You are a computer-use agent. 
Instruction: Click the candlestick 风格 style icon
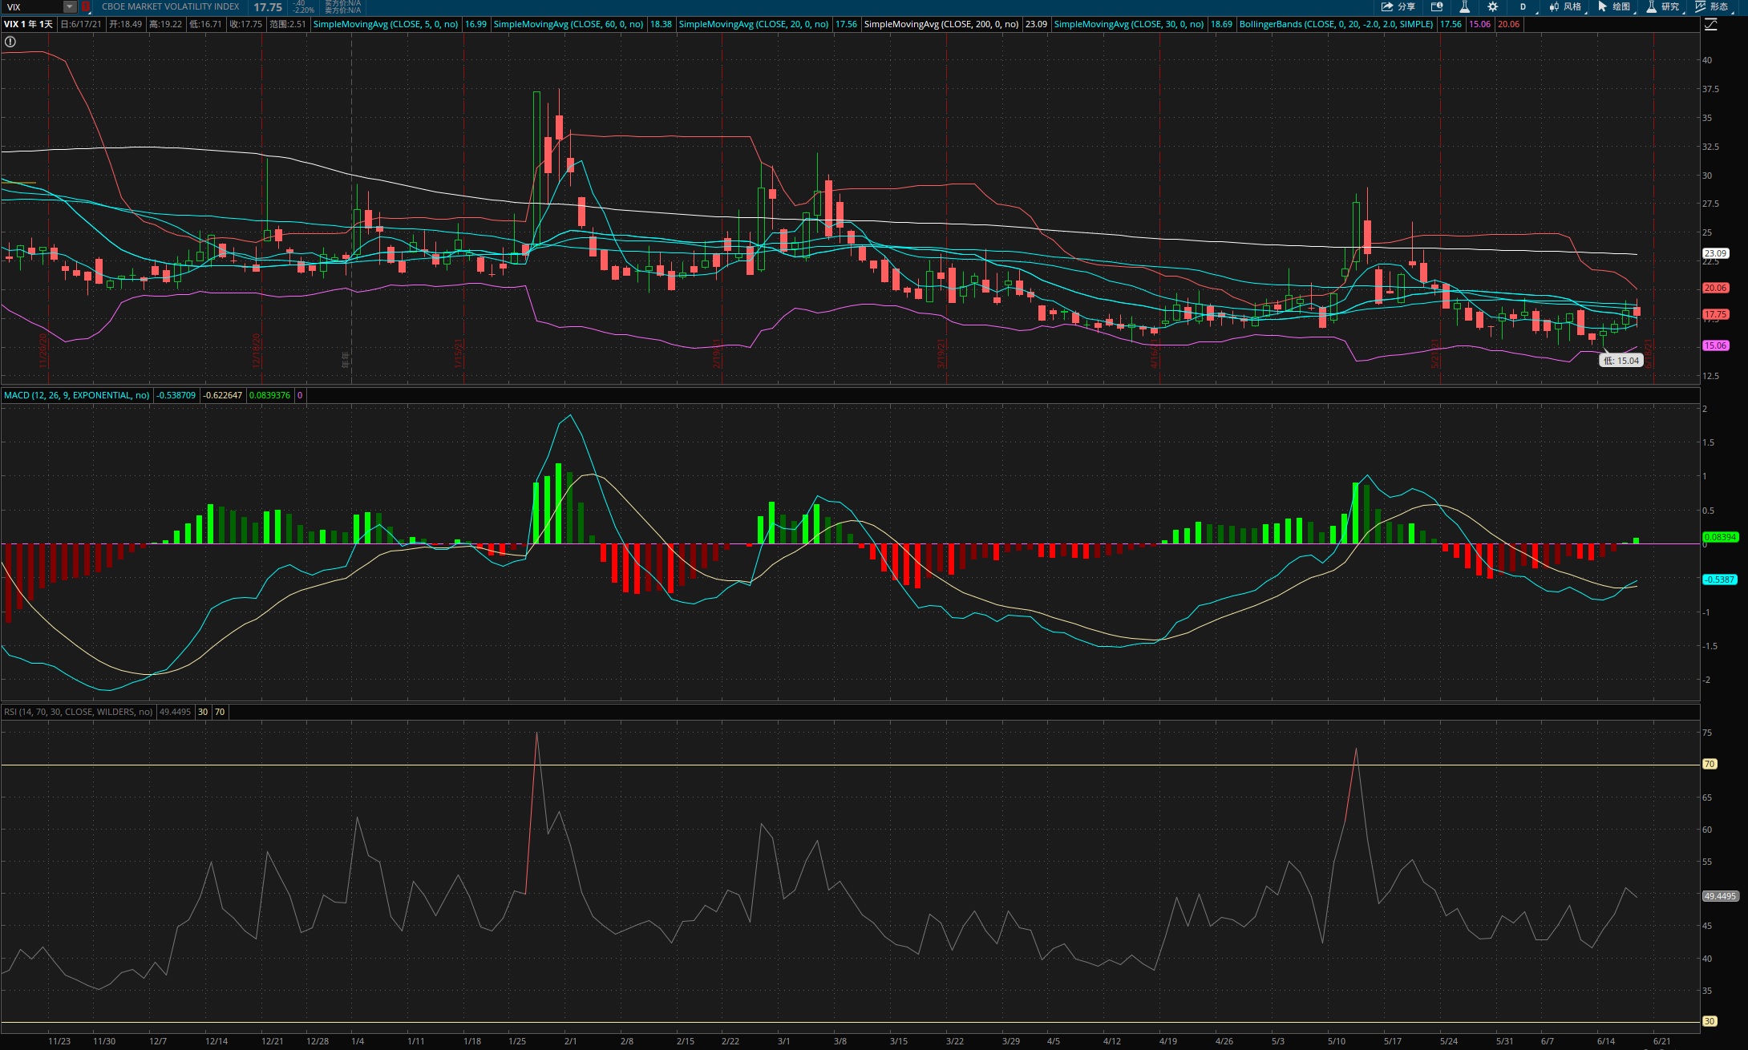coord(1554,6)
